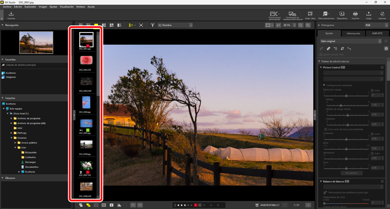Click the Saturación slider
Screen dimensions: 390x209
point(346,159)
